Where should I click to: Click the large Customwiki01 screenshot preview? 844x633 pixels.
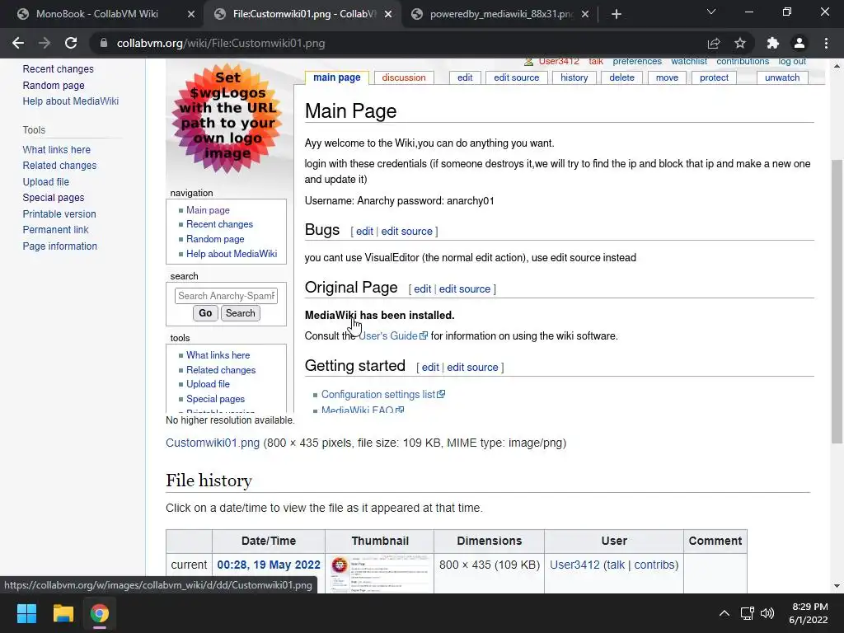[x=495, y=236]
